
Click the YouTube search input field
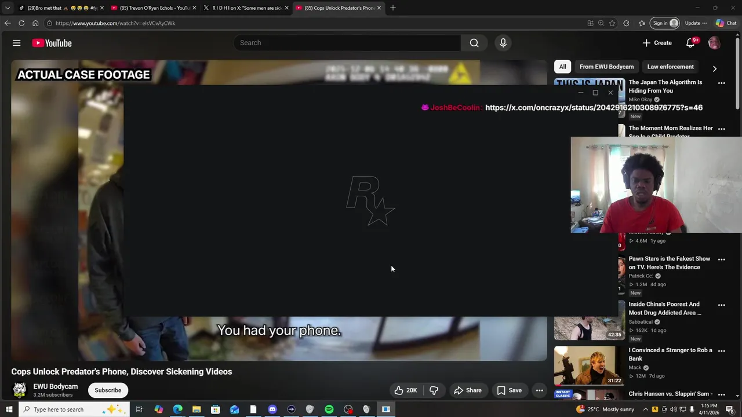click(347, 43)
